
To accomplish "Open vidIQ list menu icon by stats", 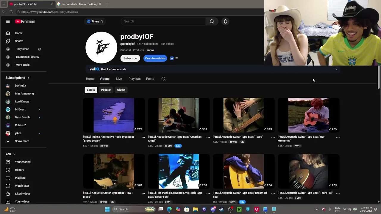I will pyautogui.click(x=177, y=58).
